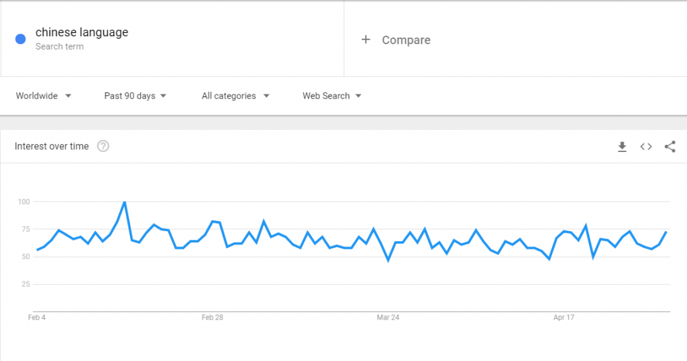This screenshot has height=361, width=687.
Task: Open the help icon beside Interest over time
Action: click(103, 146)
